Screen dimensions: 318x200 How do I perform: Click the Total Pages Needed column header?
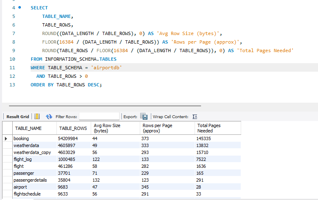point(209,128)
